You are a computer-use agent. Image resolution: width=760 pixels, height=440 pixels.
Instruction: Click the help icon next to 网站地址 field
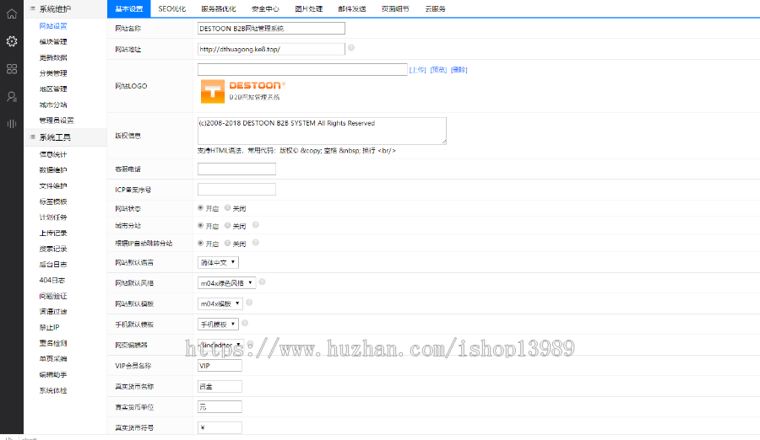pyautogui.click(x=350, y=48)
